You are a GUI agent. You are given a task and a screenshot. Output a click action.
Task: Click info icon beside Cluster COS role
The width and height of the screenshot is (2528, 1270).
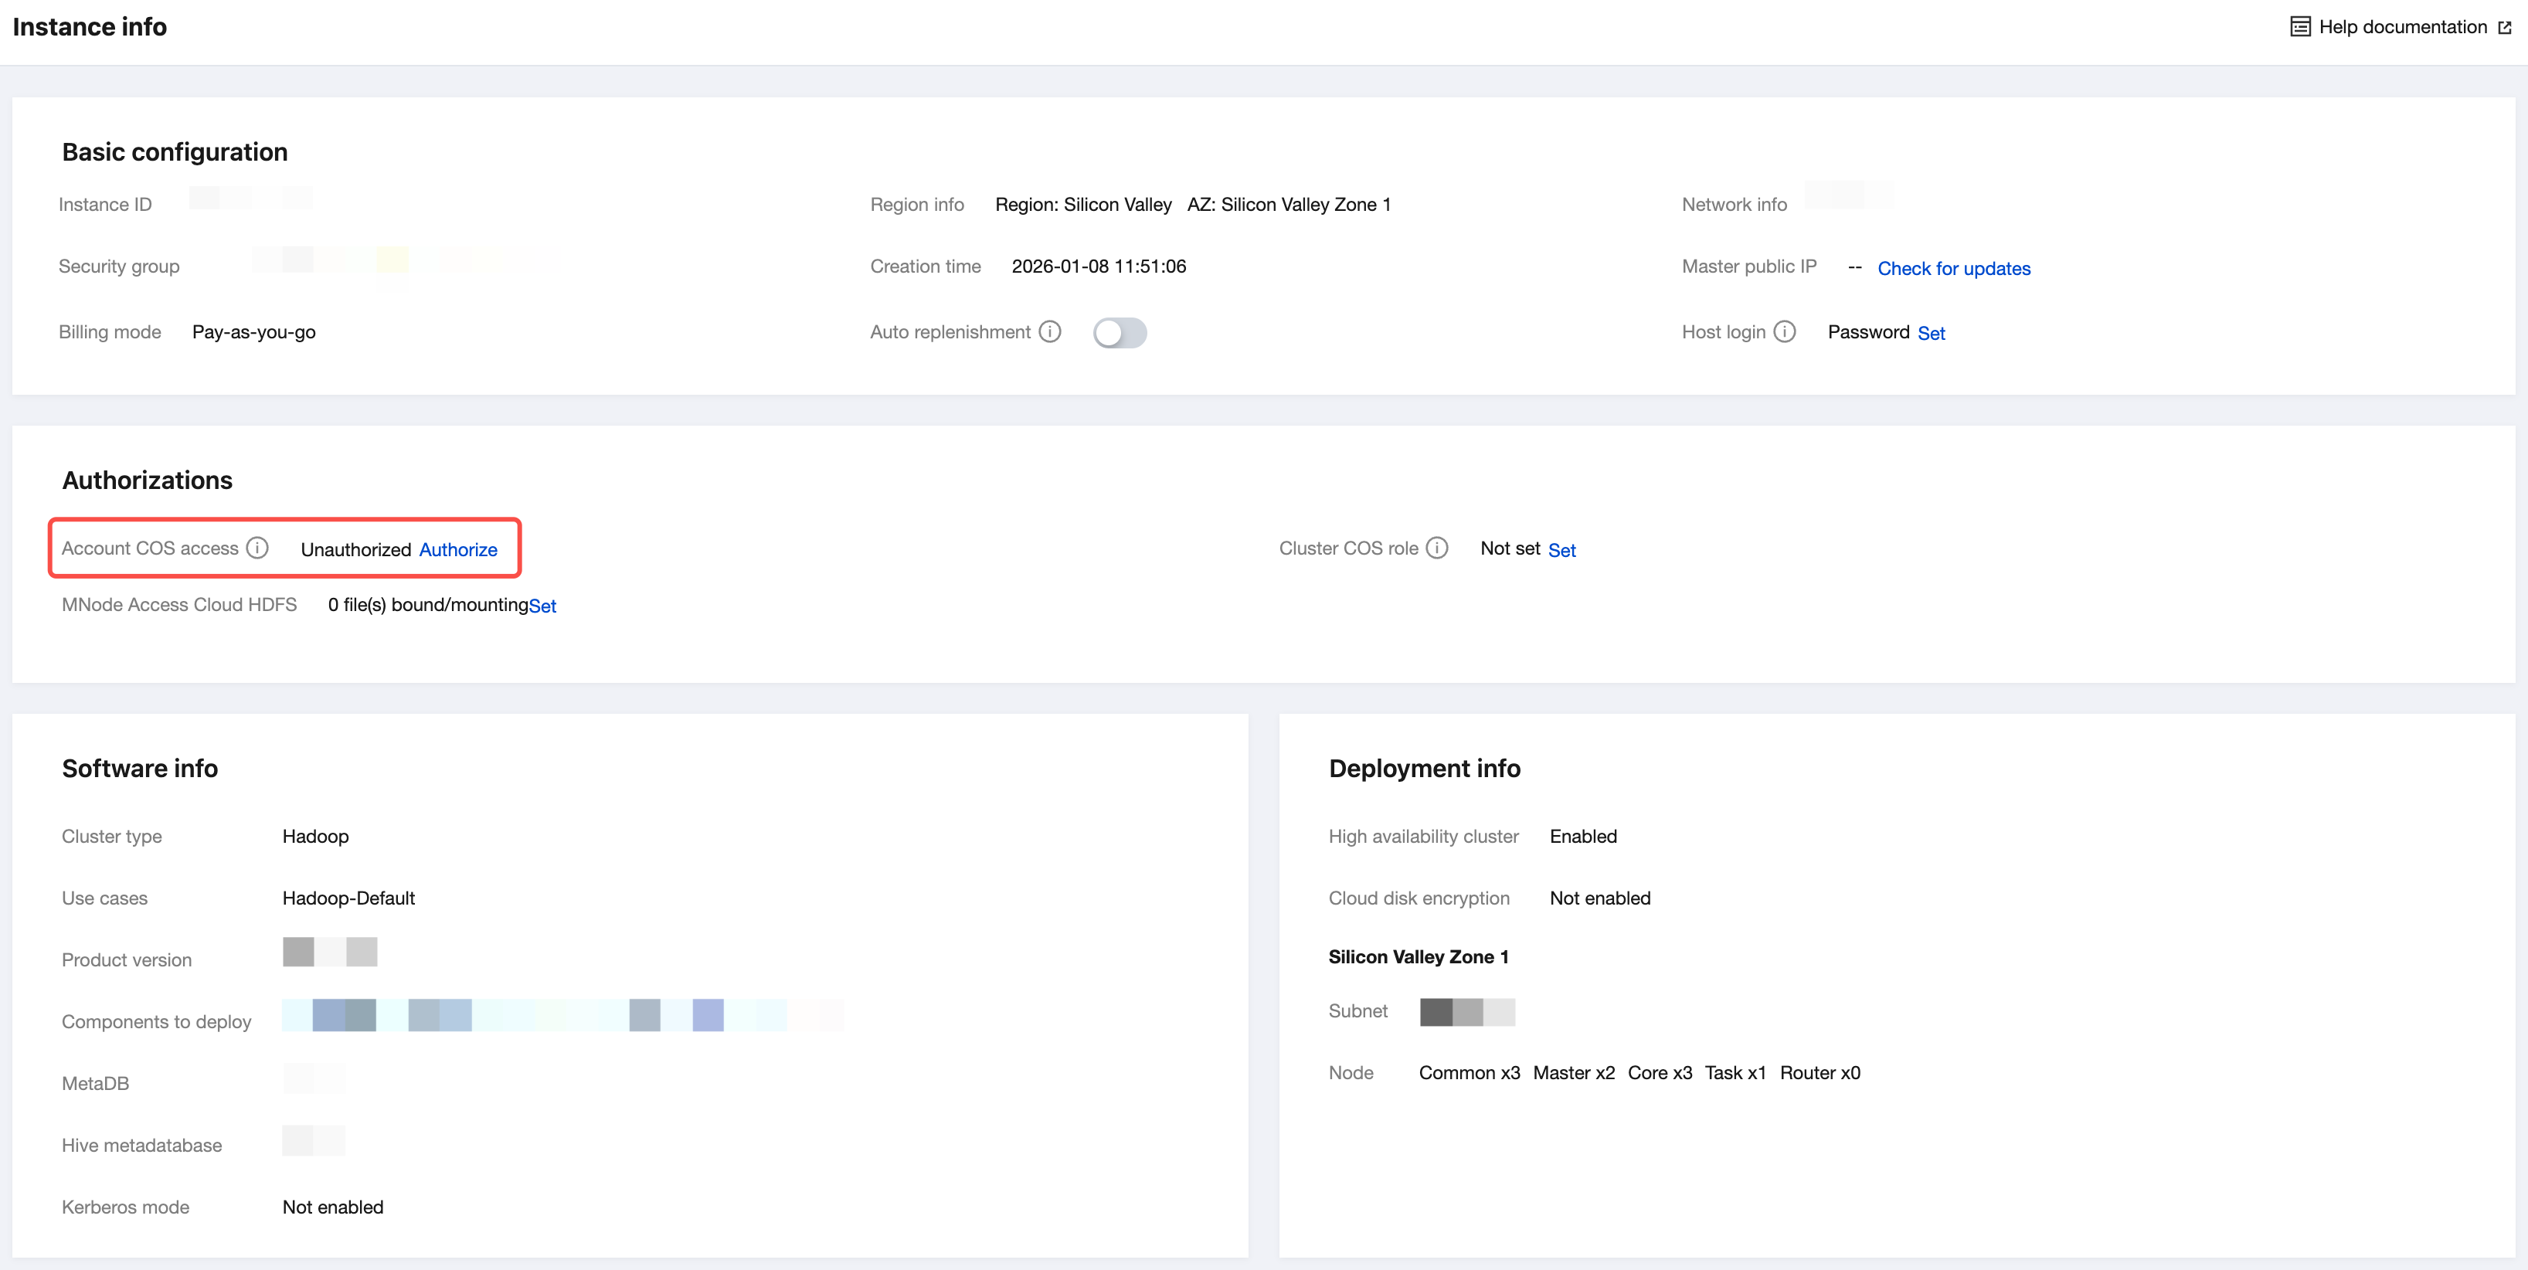[1437, 548]
